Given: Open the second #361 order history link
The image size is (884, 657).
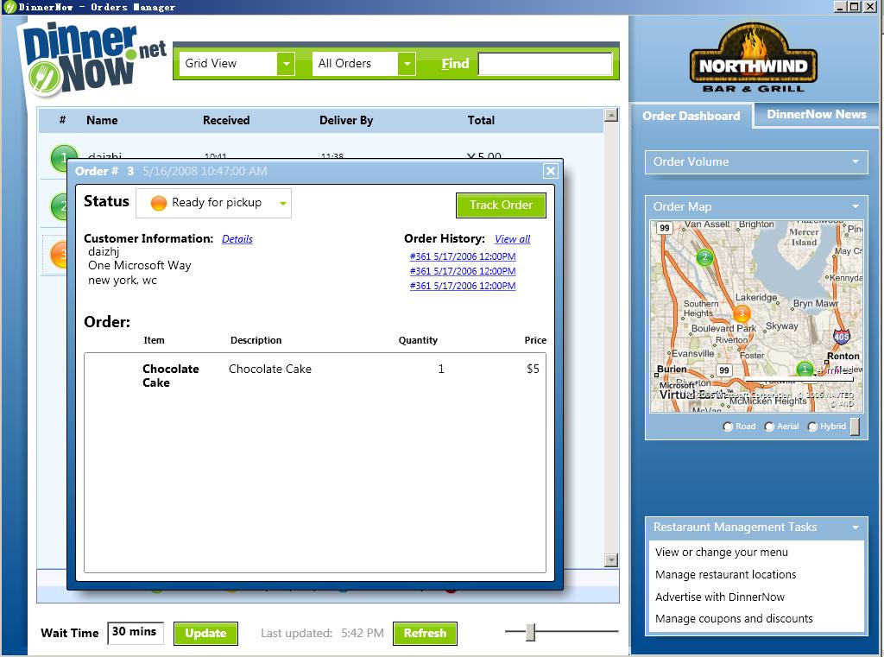Looking at the screenshot, I should click(463, 271).
